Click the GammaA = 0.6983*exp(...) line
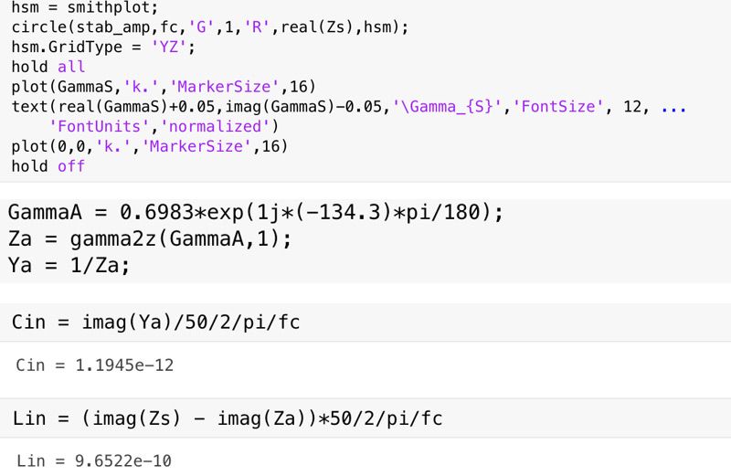731x476 pixels. pyautogui.click(x=256, y=213)
